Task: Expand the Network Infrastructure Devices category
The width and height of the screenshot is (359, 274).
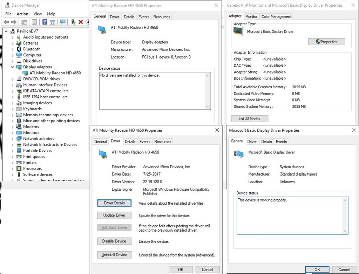Action: pyautogui.click(x=12, y=145)
